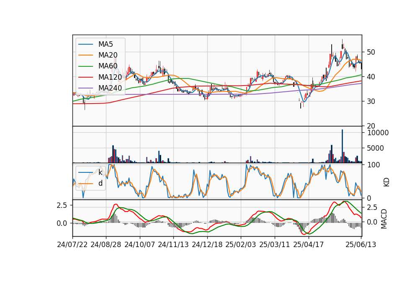This screenshot has height=288, width=402.
Task: Click the 25/02/03 date label
Action: coord(241,245)
